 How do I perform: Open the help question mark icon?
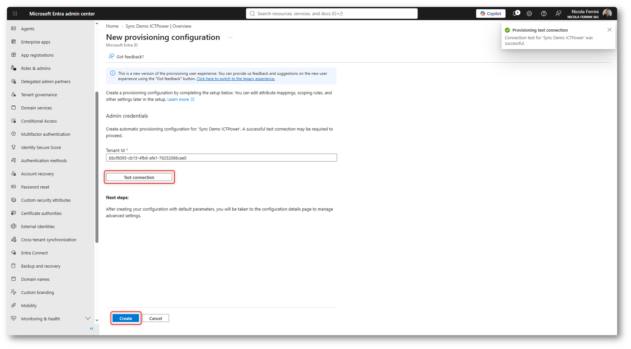tap(544, 13)
